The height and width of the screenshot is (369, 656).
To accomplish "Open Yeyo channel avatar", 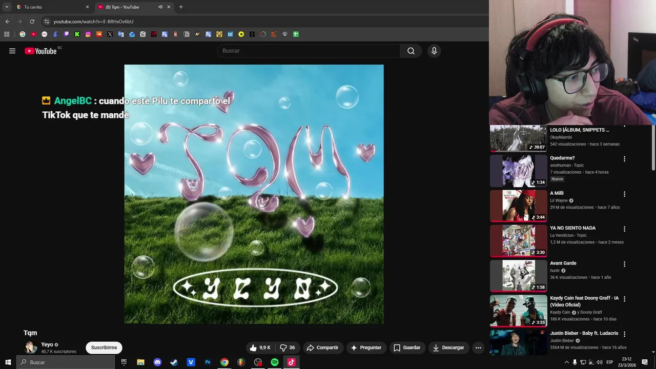I will point(31,347).
